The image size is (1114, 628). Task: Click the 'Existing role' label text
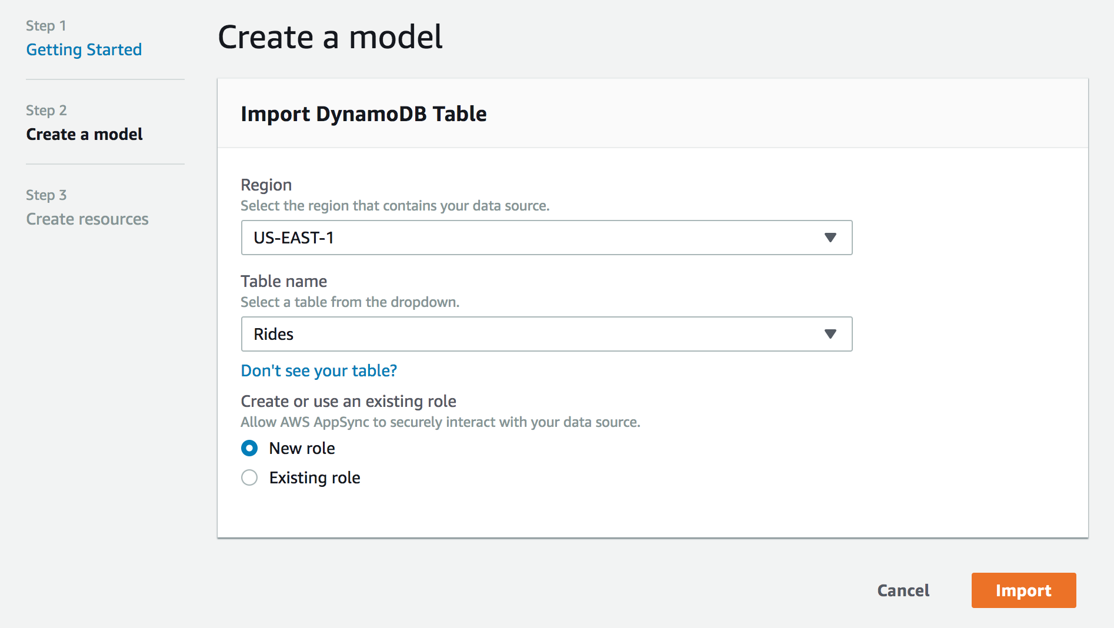click(315, 477)
